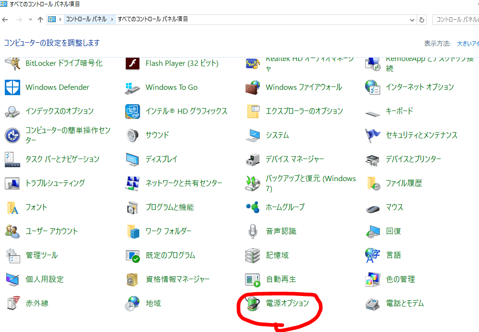This screenshot has width=479, height=332.
Task: Click the Flash Player icon
Action: tap(133, 63)
